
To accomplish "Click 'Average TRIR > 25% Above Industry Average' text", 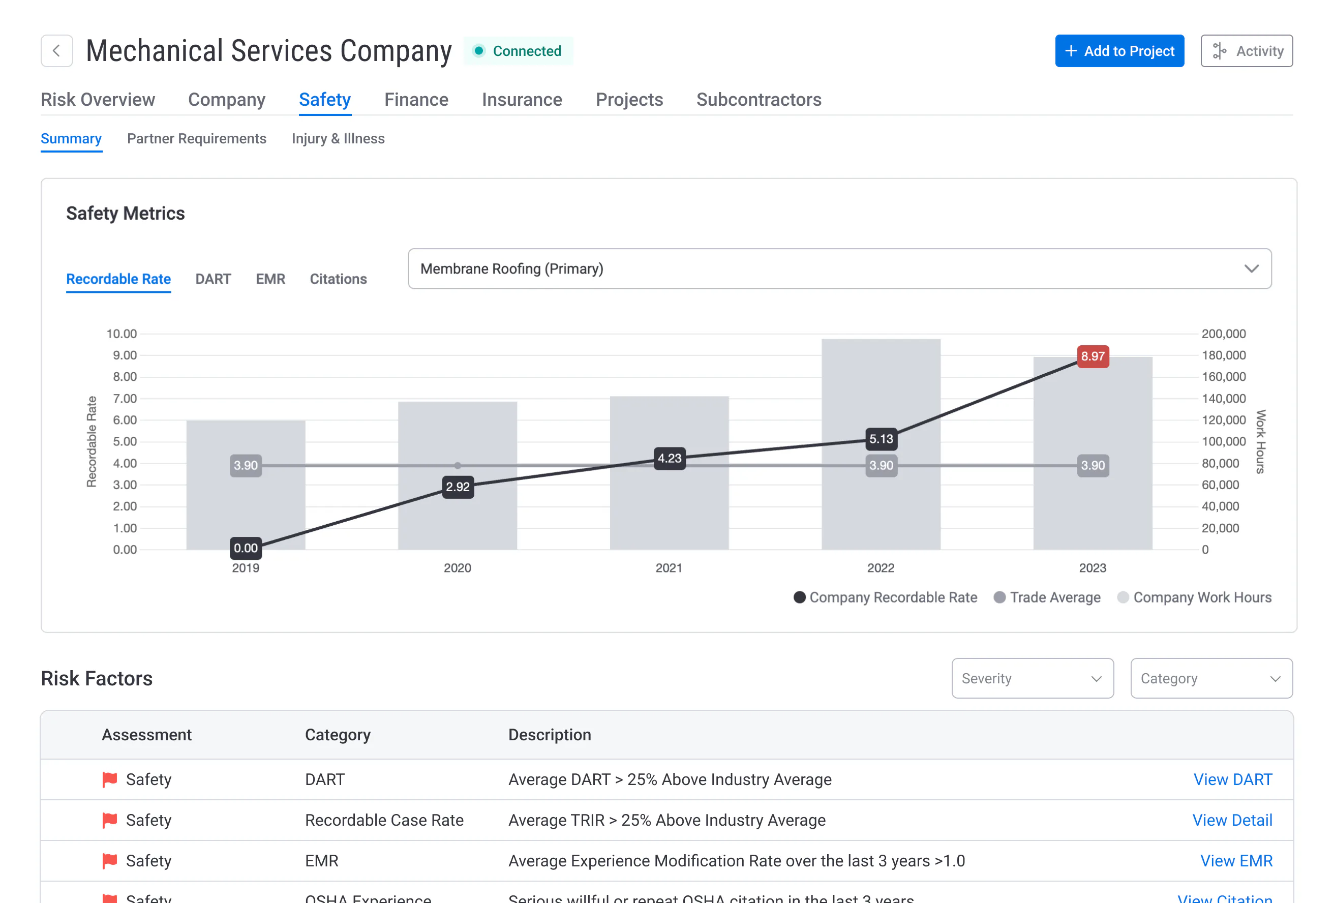I will 667,820.
